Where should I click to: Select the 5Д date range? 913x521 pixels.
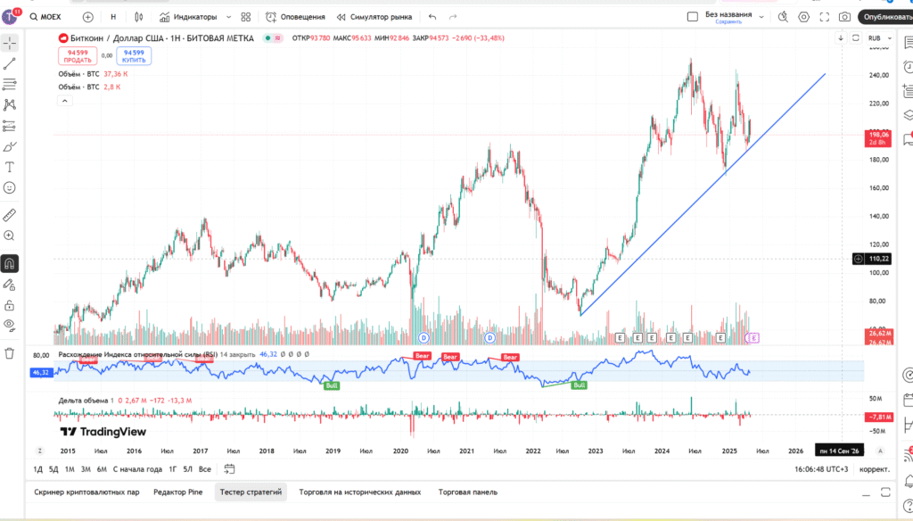pyautogui.click(x=53, y=469)
